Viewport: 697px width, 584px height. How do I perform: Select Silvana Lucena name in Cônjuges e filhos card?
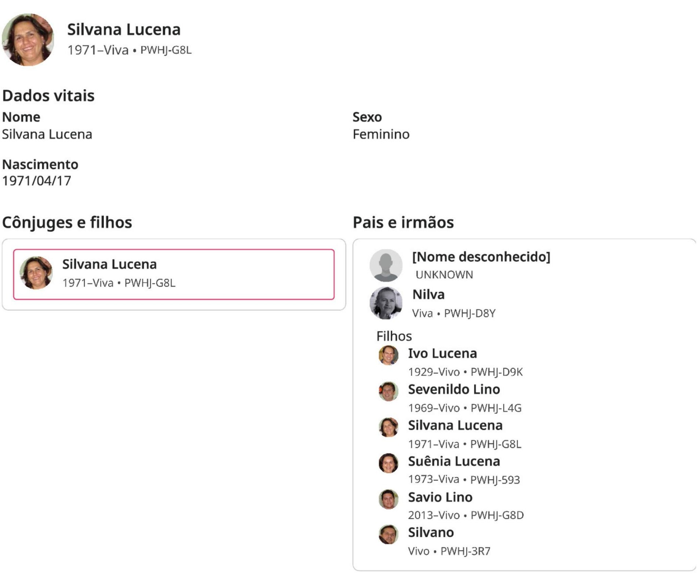[109, 264]
